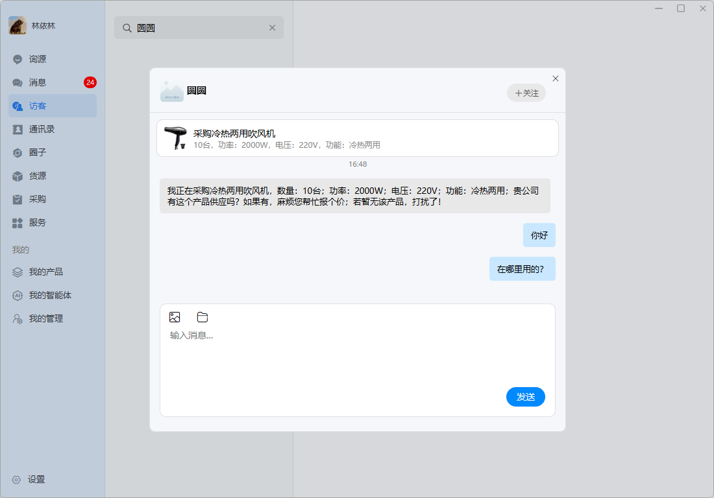This screenshot has width=714, height=498.
Task: Clear the 圆圆 search text
Action: coord(273,28)
